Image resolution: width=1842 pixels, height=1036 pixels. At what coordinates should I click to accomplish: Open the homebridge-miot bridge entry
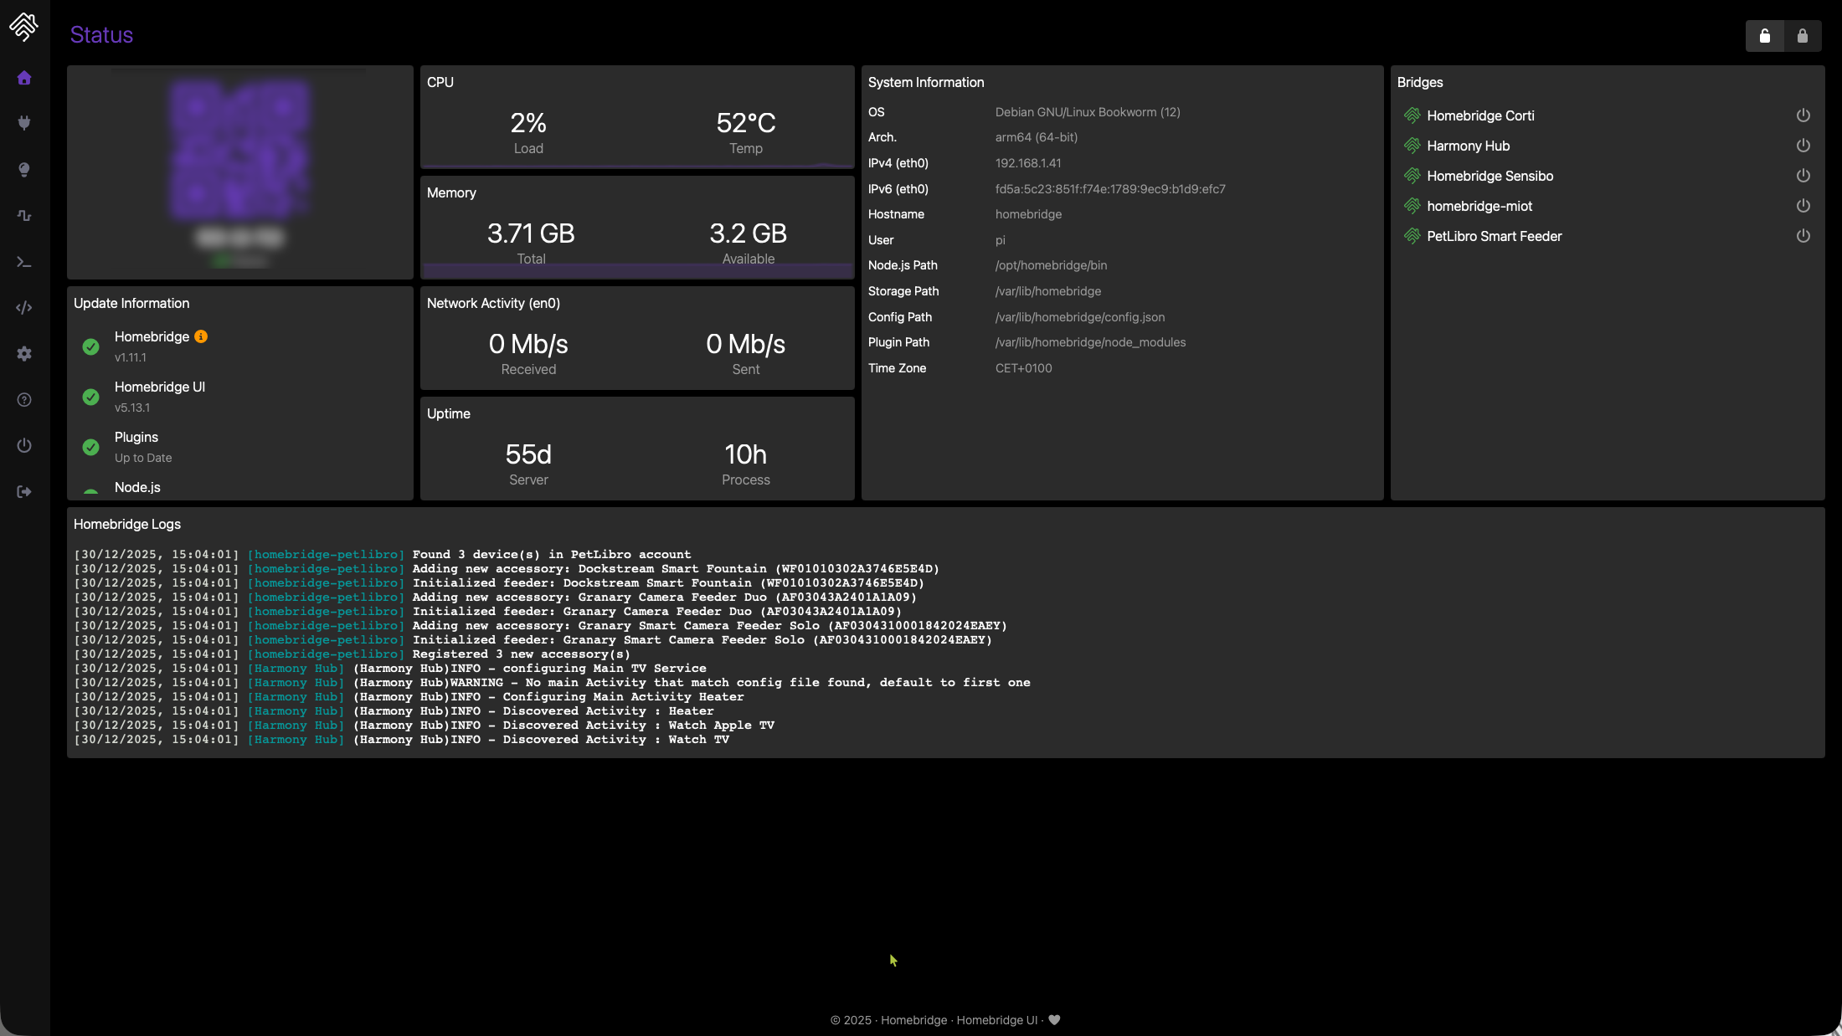click(1479, 206)
